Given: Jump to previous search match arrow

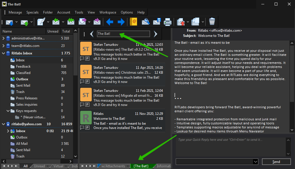Looking at the screenshot, I should 92,34.
